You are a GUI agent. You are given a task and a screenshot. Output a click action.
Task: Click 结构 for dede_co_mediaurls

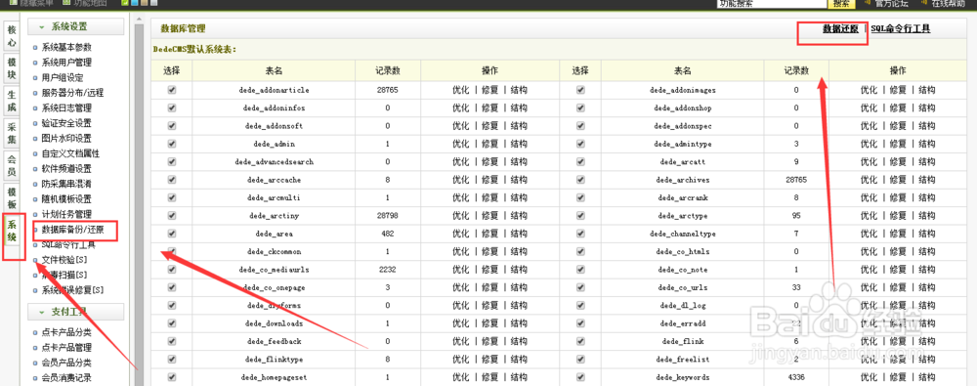[519, 270]
